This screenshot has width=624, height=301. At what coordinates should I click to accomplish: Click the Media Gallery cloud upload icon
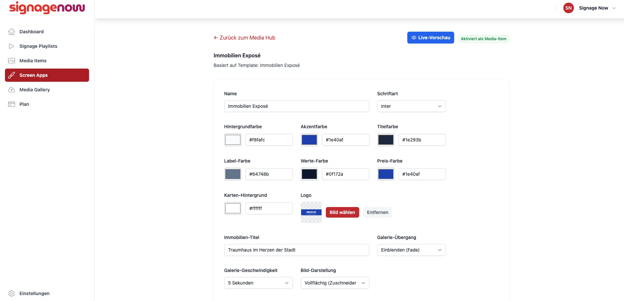[x=12, y=90]
